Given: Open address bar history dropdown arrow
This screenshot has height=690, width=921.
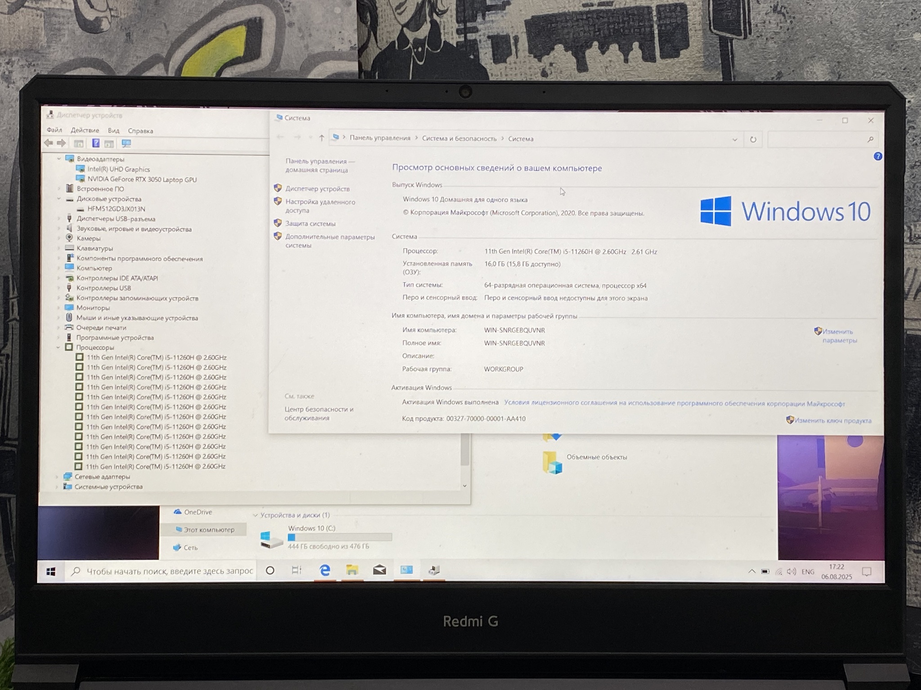Looking at the screenshot, I should (x=734, y=139).
